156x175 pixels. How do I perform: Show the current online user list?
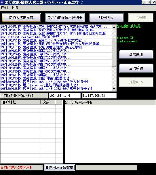click(x=65, y=18)
